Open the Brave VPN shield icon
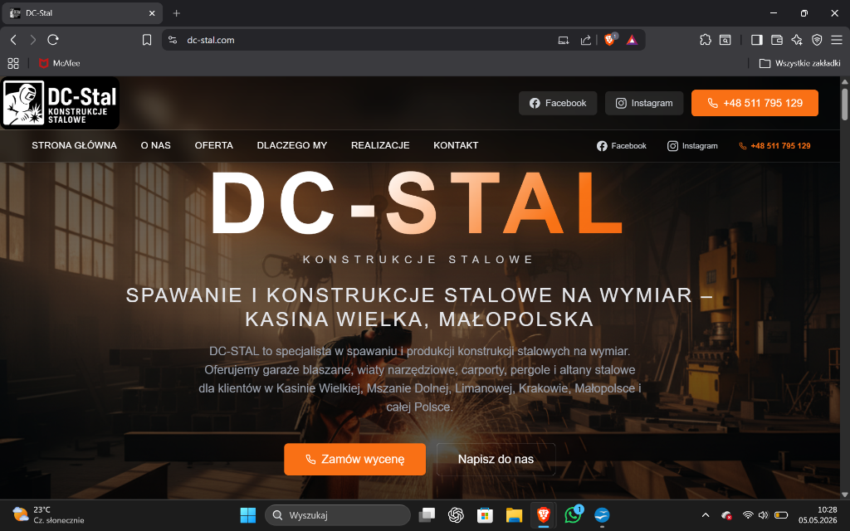The image size is (850, 531). [817, 40]
